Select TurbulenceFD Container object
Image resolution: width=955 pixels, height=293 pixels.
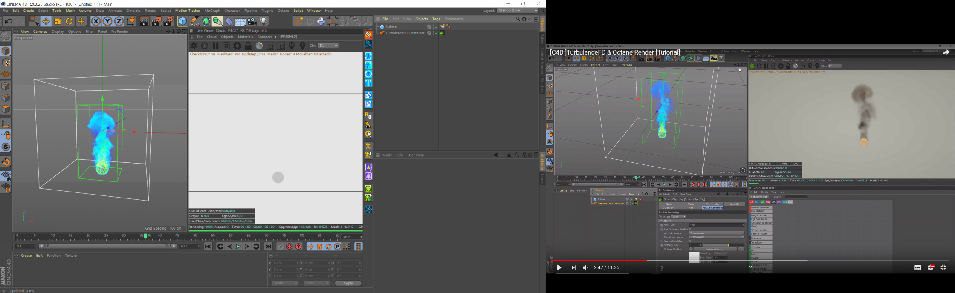(405, 33)
